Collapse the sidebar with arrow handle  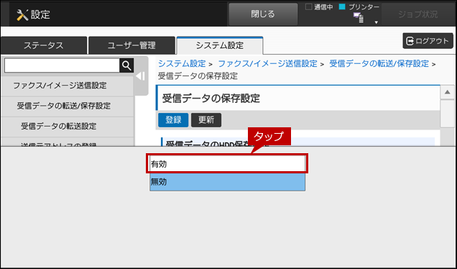pos(141,76)
